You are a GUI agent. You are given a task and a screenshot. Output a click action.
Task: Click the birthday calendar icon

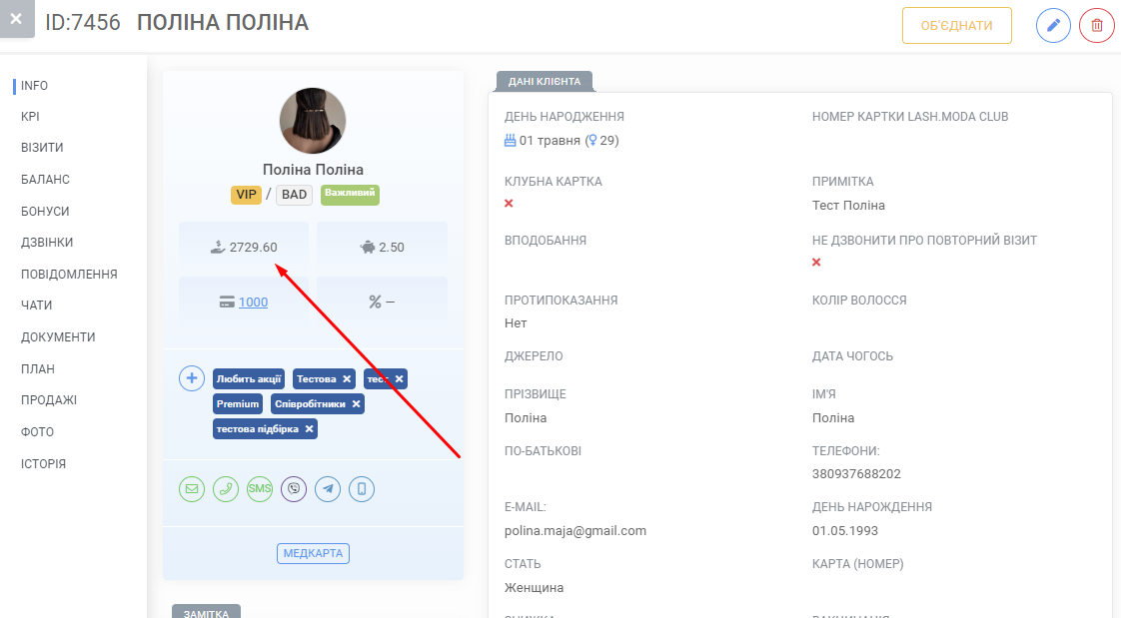tap(510, 140)
